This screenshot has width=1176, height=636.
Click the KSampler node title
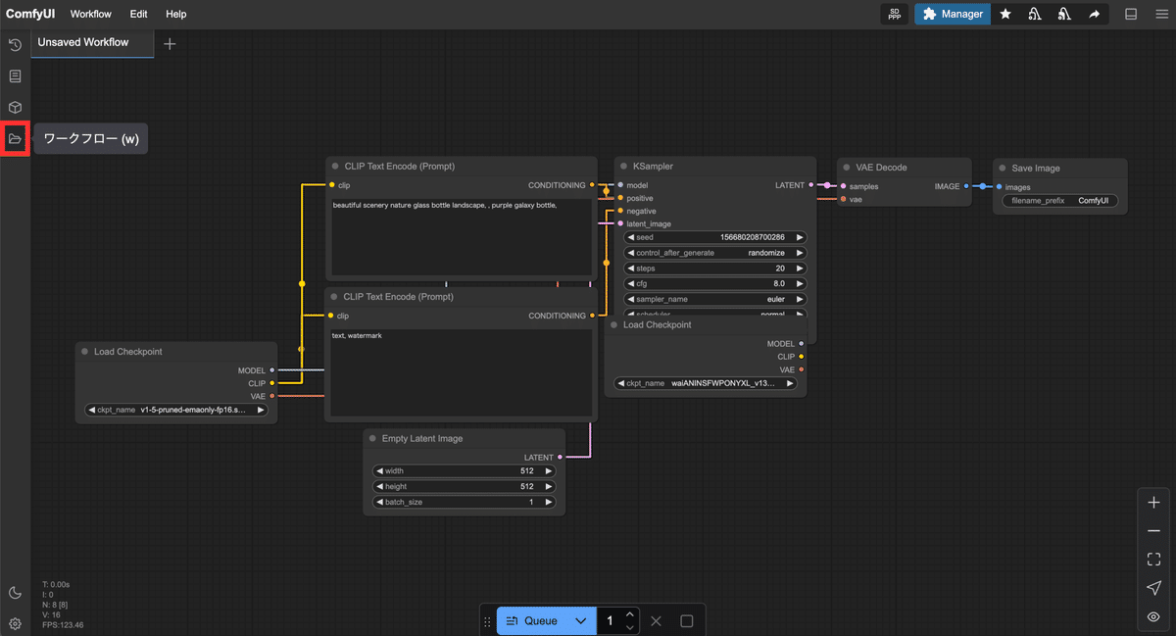[x=653, y=167]
